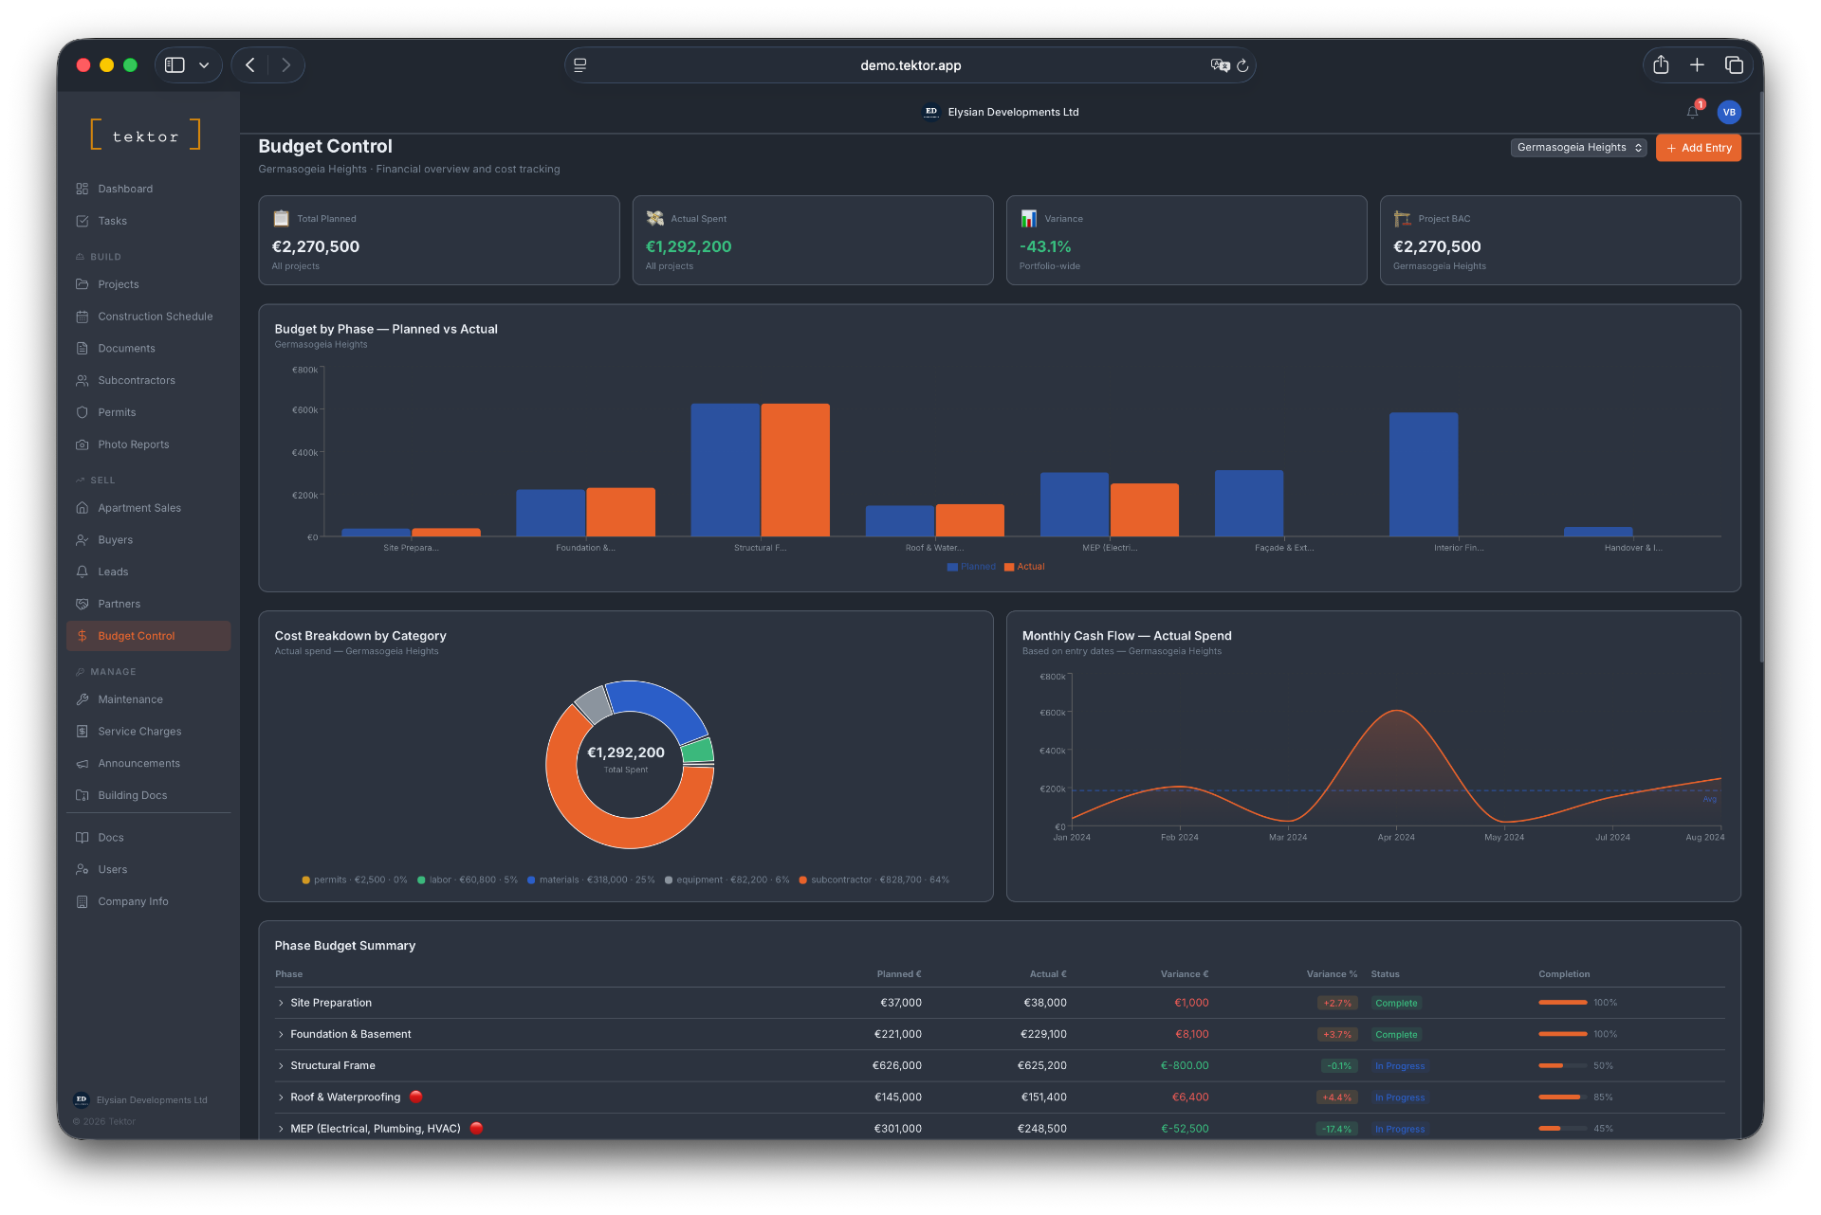Open the Subcontractors section
The width and height of the screenshot is (1821, 1215).
coord(137,380)
